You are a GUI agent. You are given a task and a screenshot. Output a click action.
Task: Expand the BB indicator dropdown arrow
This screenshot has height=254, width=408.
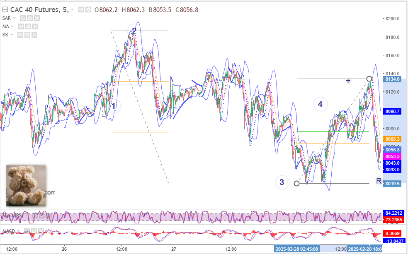pos(12,35)
